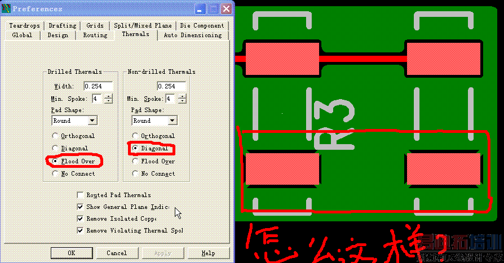The image size is (504, 263).
Task: Click Non-drilled Thermals width field
Action: [x=171, y=86]
